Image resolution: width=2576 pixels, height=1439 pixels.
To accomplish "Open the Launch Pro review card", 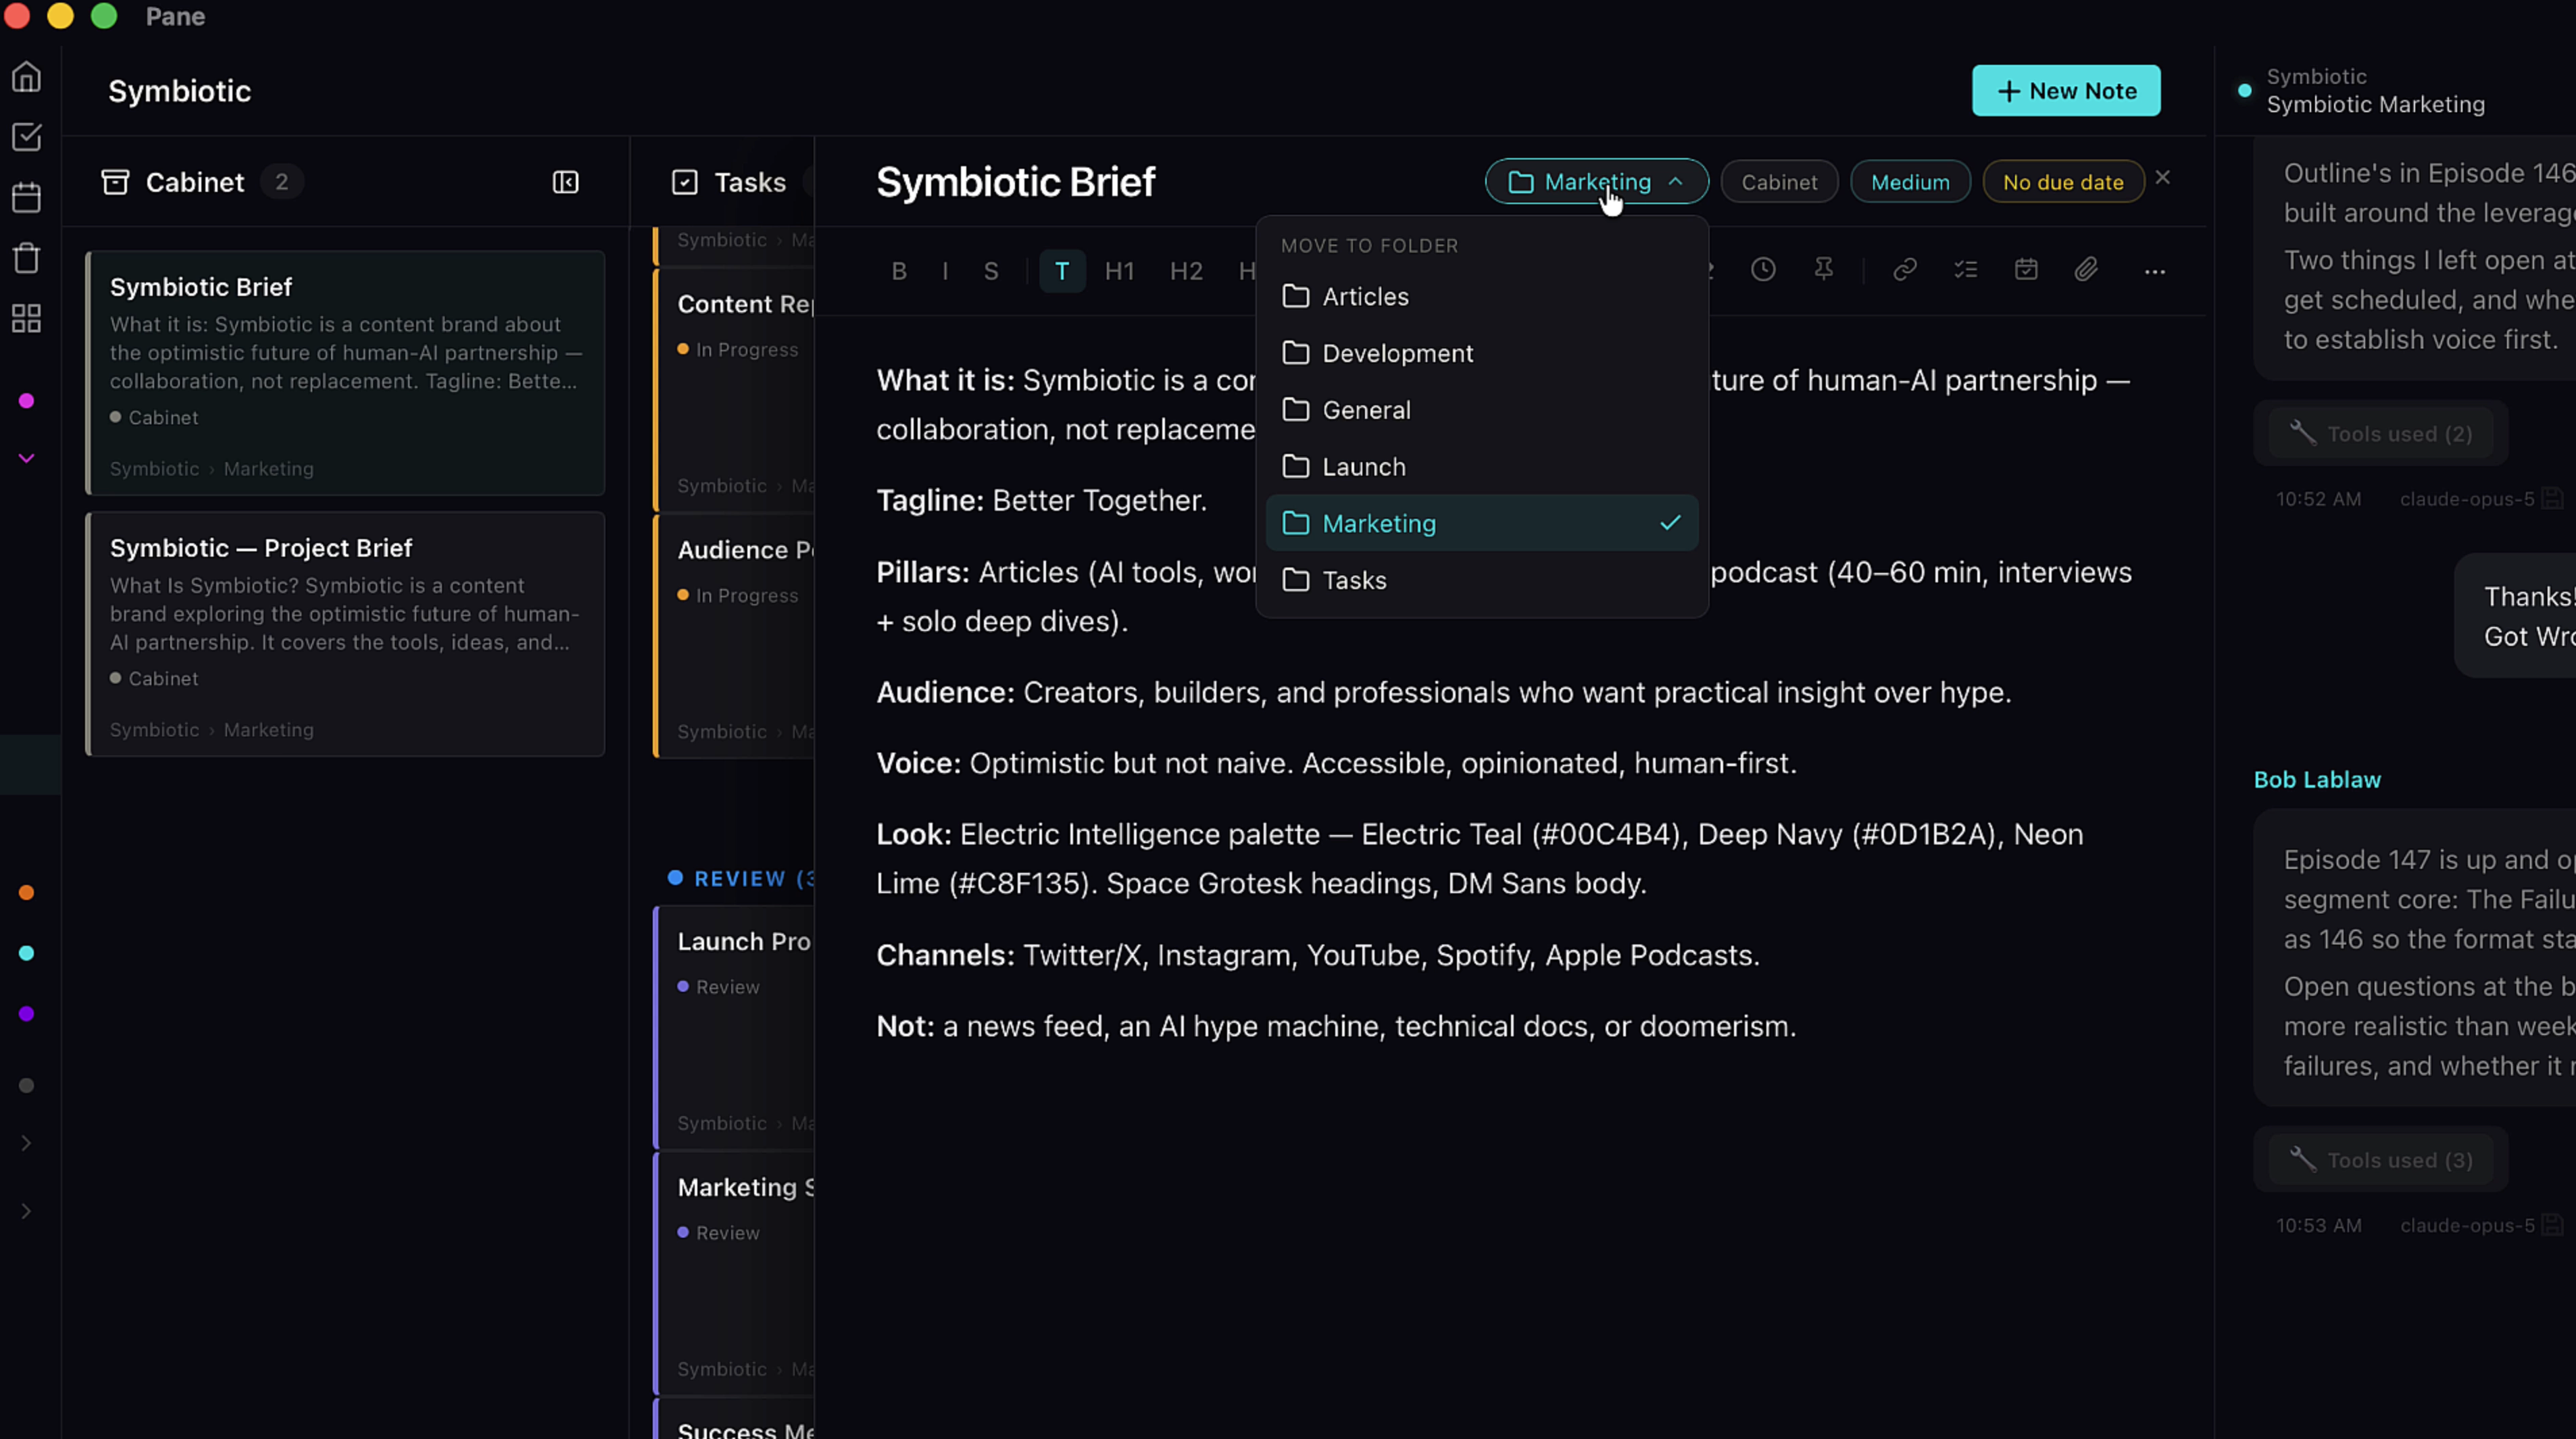I will [735, 1028].
